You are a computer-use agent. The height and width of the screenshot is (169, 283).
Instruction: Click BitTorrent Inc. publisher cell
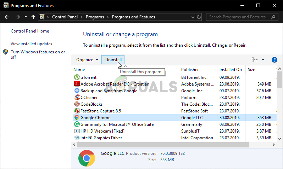[x=194, y=77]
